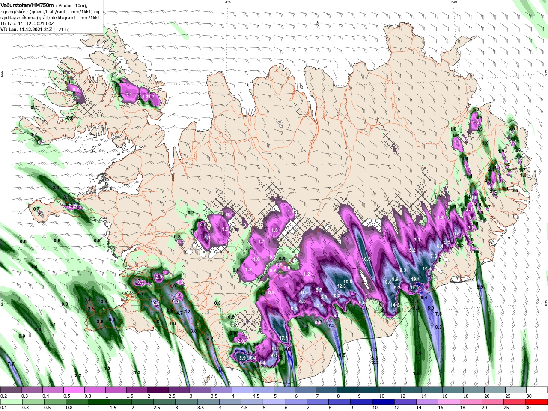Click the 0.1 label in the rain legend
Screen dimensions: 548x411
point(3,407)
